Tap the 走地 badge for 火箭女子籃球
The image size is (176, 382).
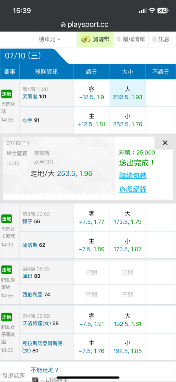[x=6, y=218]
